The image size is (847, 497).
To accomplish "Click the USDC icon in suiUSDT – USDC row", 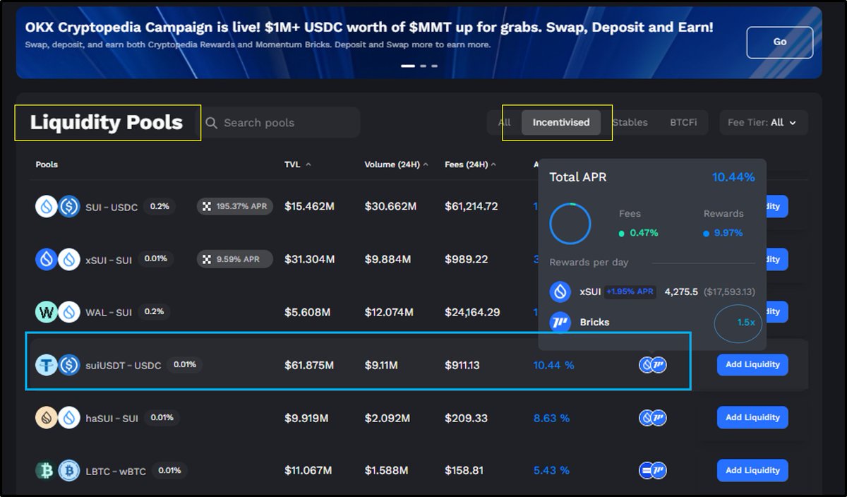I will [68, 365].
